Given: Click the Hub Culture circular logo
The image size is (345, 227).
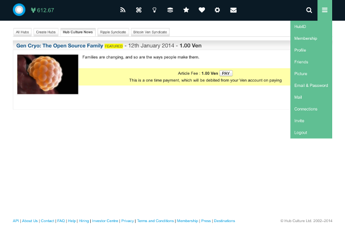Looking at the screenshot, I should tap(19, 10).
